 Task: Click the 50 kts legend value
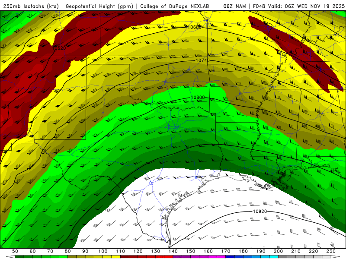15,251
